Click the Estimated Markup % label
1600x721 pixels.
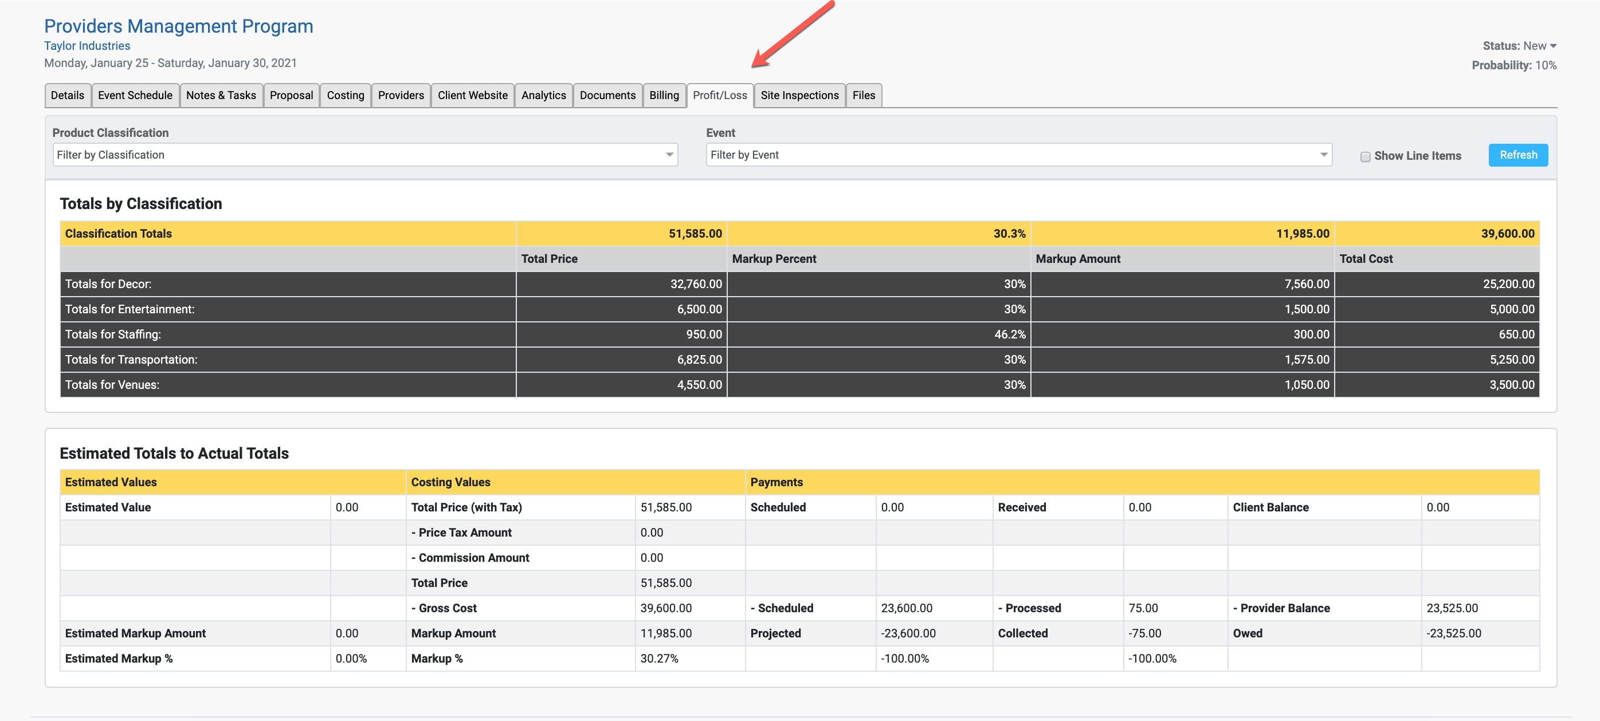(119, 659)
